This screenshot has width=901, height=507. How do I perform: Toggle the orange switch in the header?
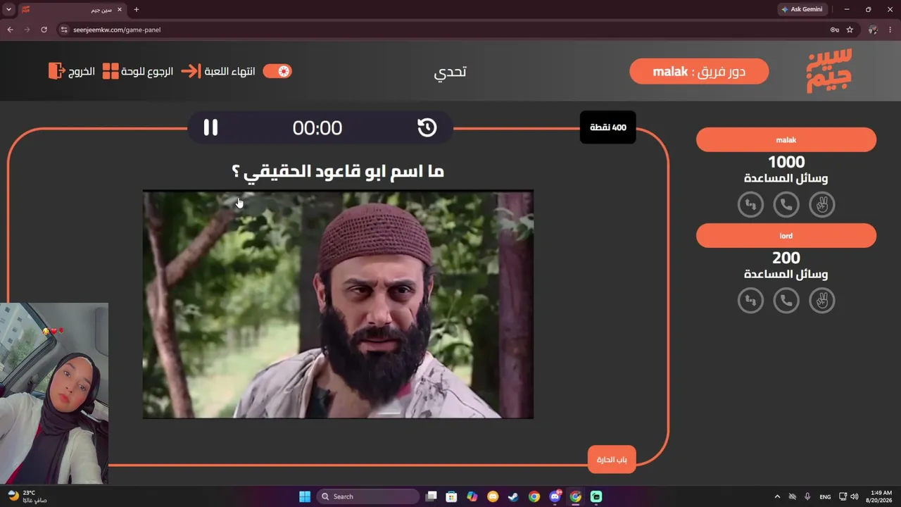click(x=277, y=71)
